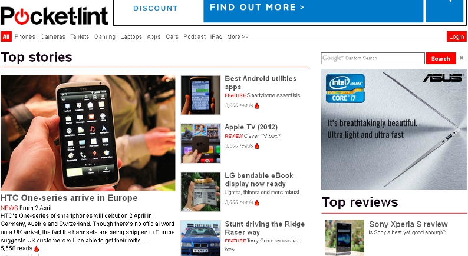This screenshot has width=468, height=256.
Task: Dismiss search using the small x icon
Action: pos(462,58)
